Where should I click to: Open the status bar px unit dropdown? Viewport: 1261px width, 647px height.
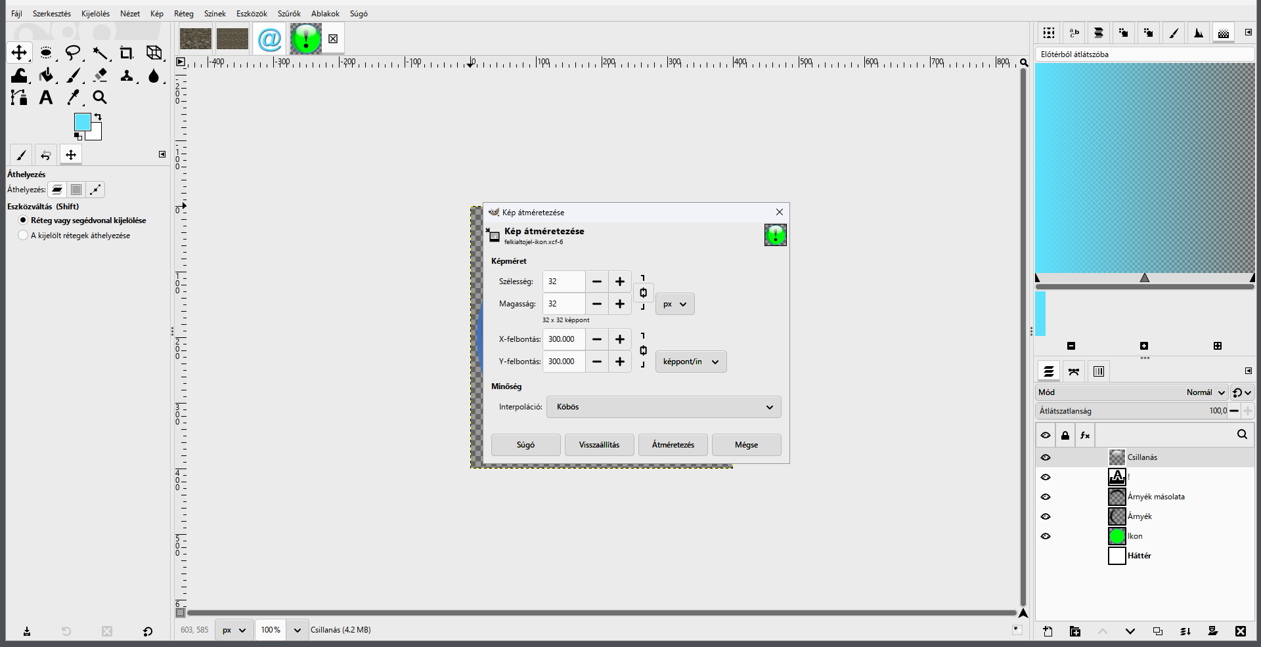click(x=234, y=630)
